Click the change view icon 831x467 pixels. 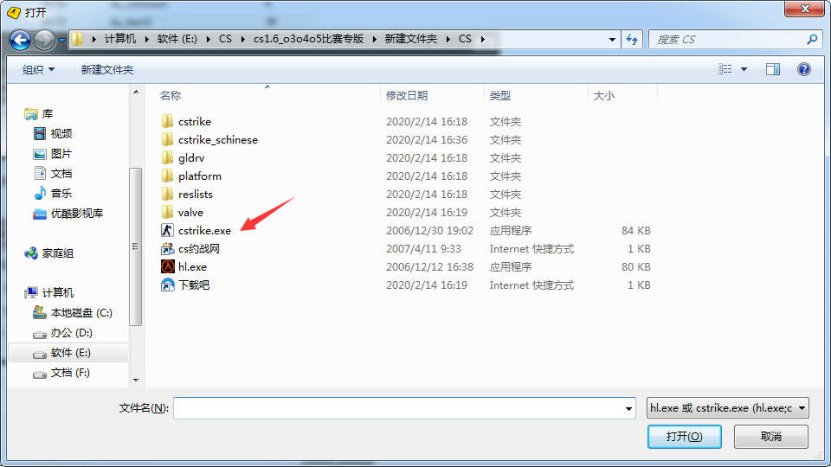(725, 69)
